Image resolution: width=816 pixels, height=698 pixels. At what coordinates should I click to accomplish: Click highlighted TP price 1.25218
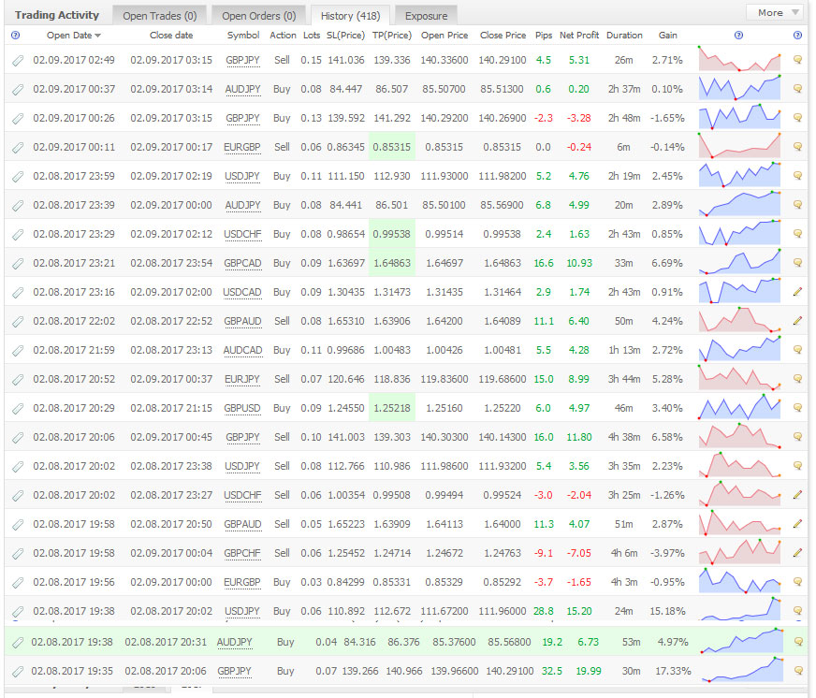392,408
